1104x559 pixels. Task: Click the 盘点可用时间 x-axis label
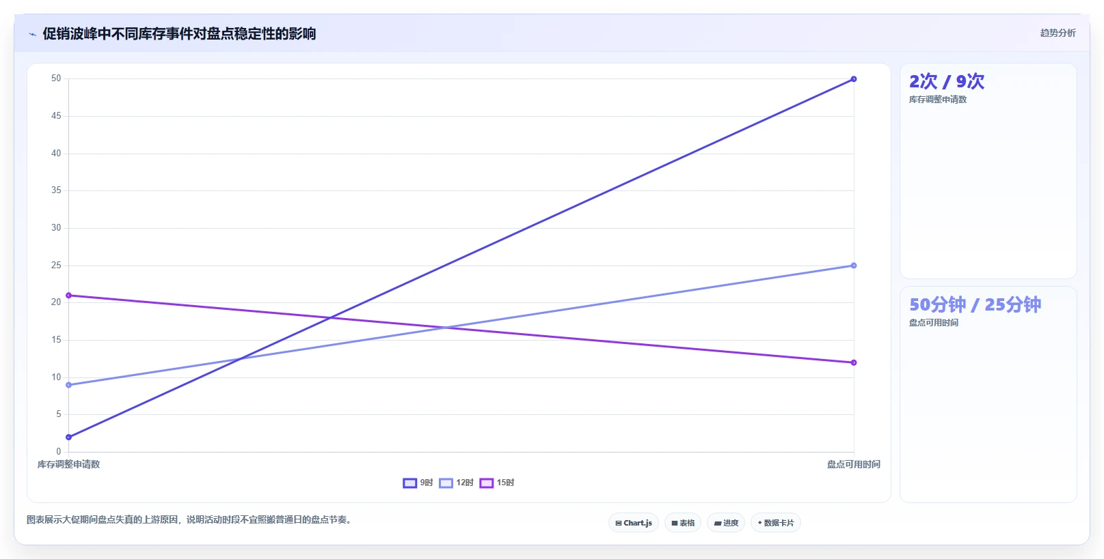(854, 464)
